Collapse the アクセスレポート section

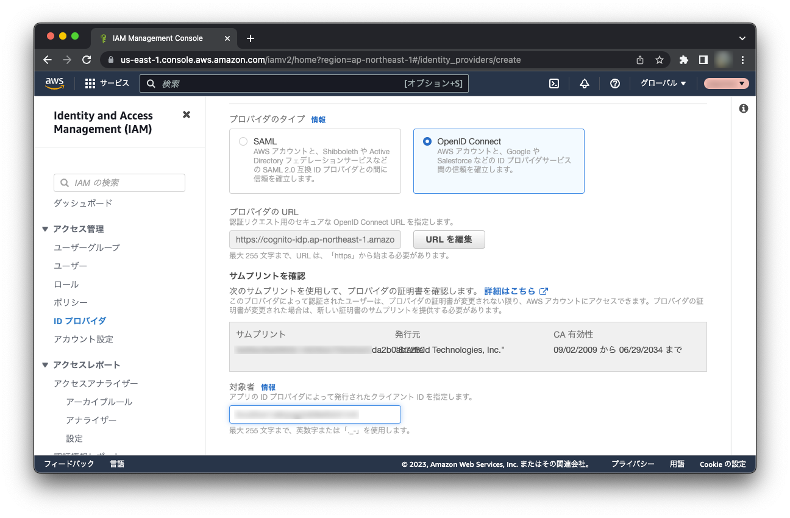(45, 365)
